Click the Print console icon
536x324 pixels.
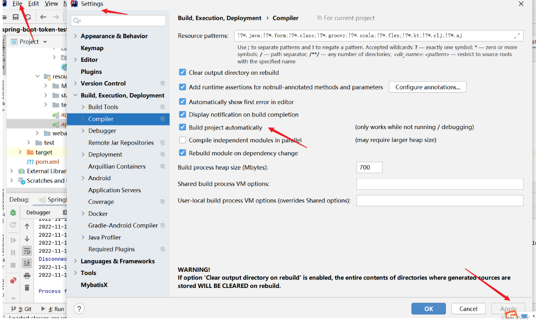click(x=27, y=276)
